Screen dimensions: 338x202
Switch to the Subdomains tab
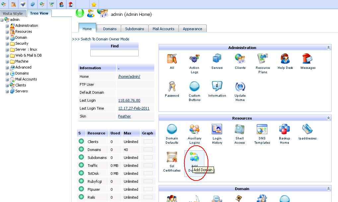click(x=135, y=28)
